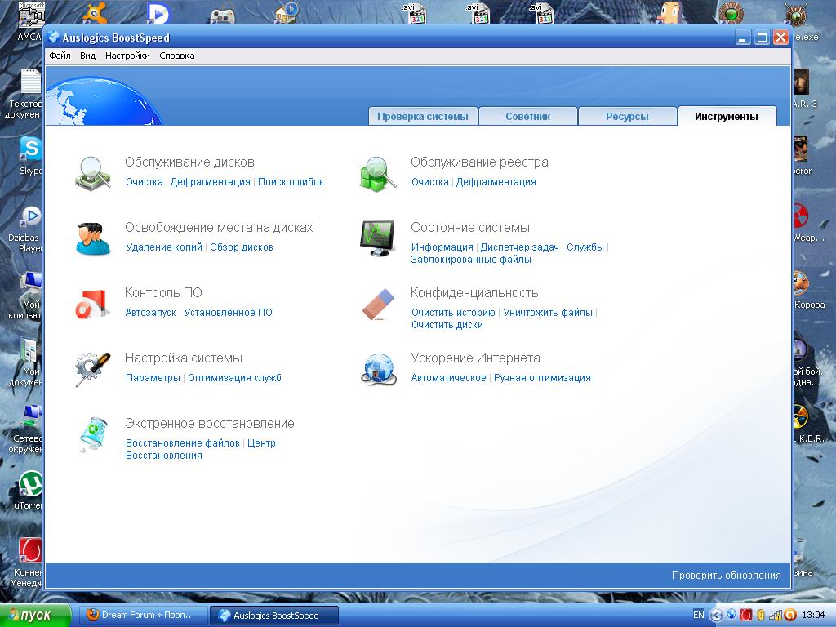Click the emergency recovery recycle bin icon
This screenshot has height=627, width=836.
pos(93,434)
